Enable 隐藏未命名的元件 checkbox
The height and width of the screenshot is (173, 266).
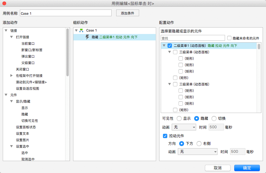click(229, 38)
